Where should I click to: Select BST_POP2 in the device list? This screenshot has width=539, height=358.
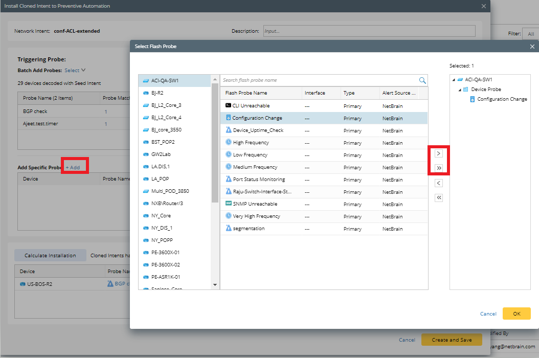click(174, 142)
